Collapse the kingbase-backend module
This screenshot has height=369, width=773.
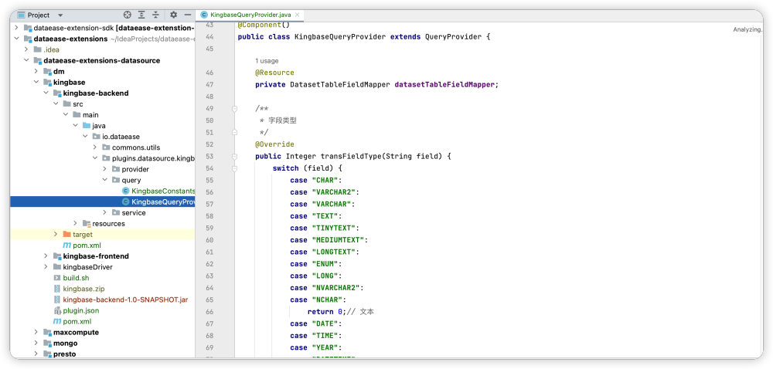point(46,93)
